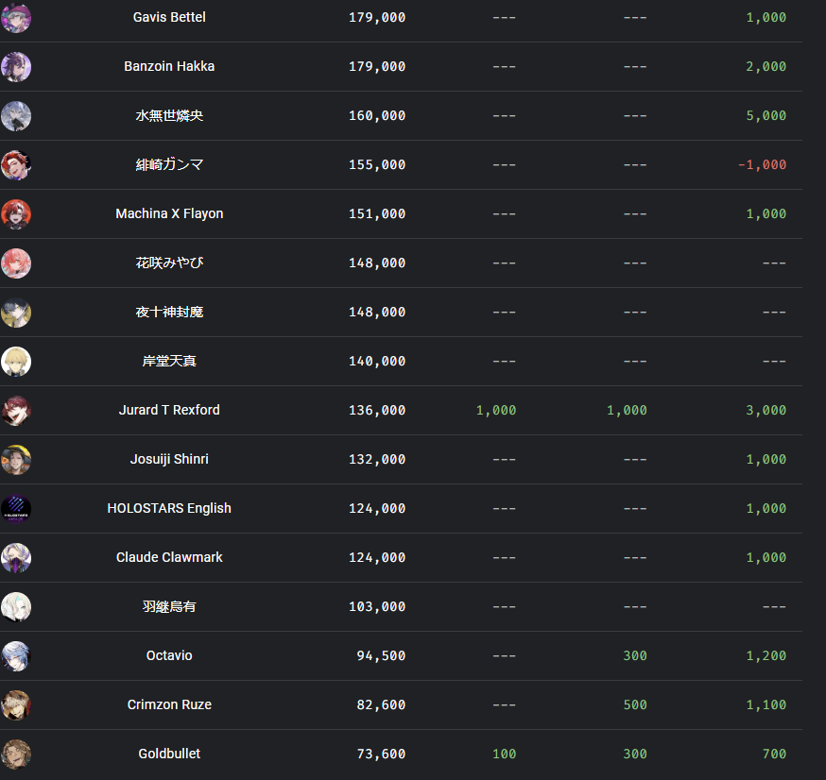The width and height of the screenshot is (826, 780).
Task: Open Machina X Flayon's avatar
Action: (x=16, y=214)
